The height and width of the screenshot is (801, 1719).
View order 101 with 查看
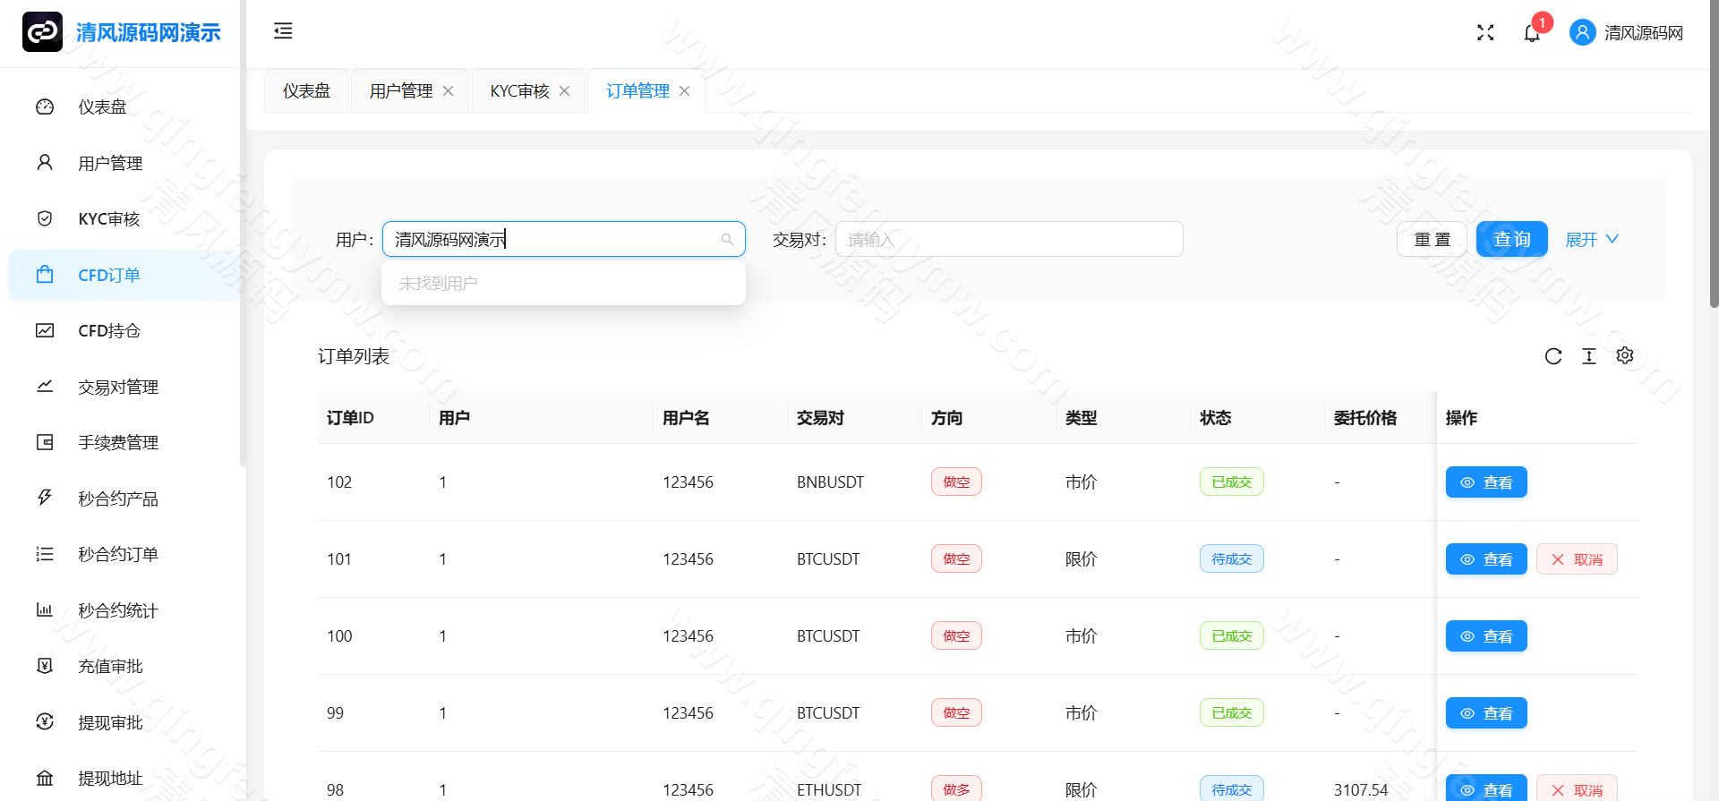pyautogui.click(x=1486, y=559)
